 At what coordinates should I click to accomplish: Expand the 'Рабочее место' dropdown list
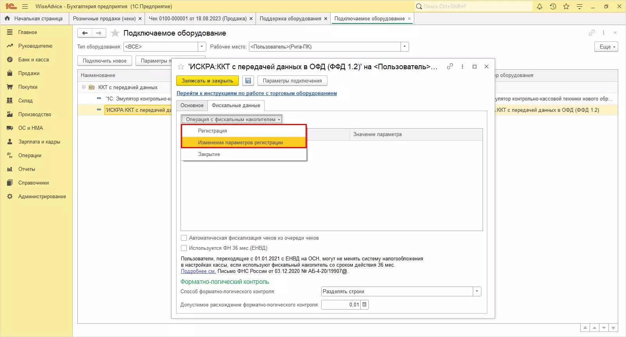[x=404, y=47]
